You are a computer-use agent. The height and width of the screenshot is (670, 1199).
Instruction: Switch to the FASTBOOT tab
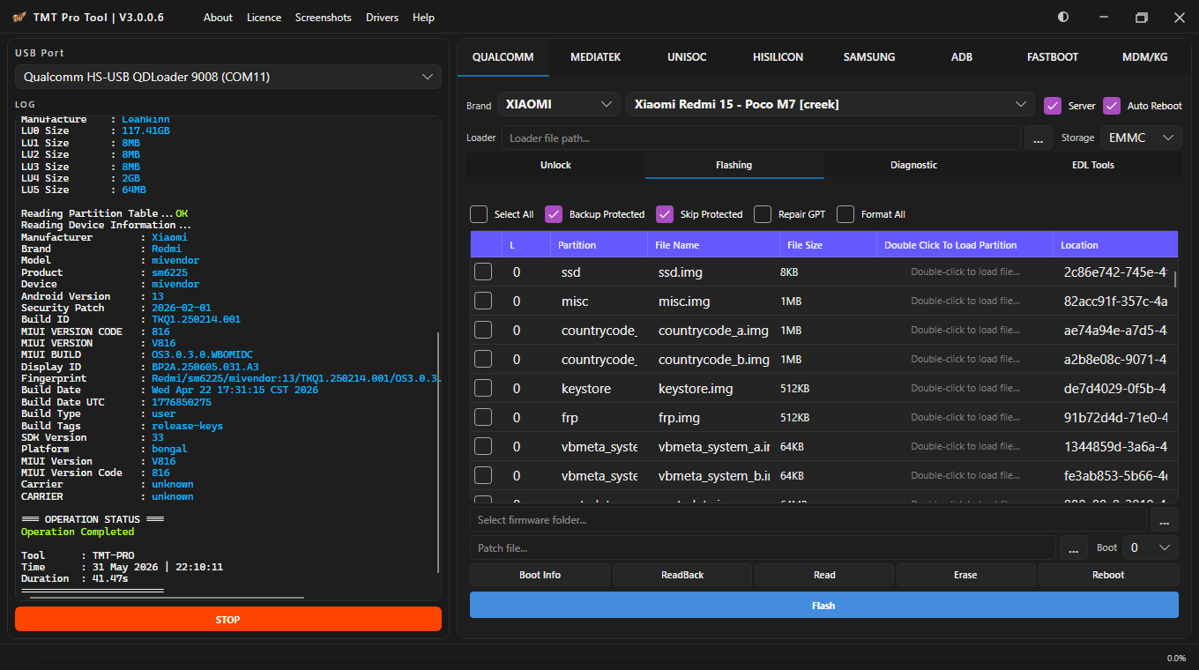coord(1053,57)
